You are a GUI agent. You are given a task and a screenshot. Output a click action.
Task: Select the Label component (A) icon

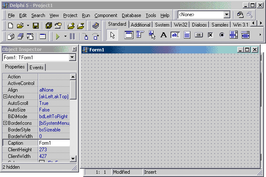point(163,35)
